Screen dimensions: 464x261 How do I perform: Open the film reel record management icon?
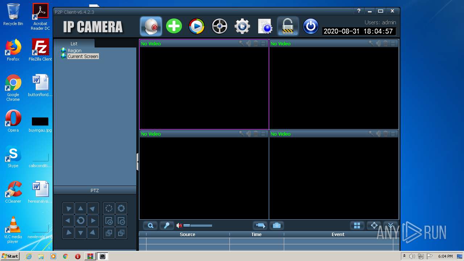coord(220,26)
